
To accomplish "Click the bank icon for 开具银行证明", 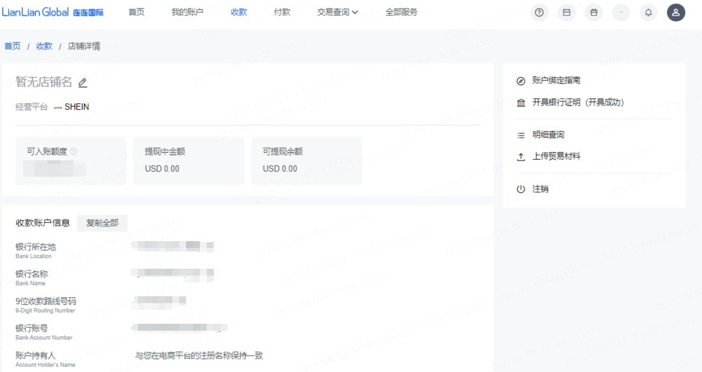I will 521,103.
